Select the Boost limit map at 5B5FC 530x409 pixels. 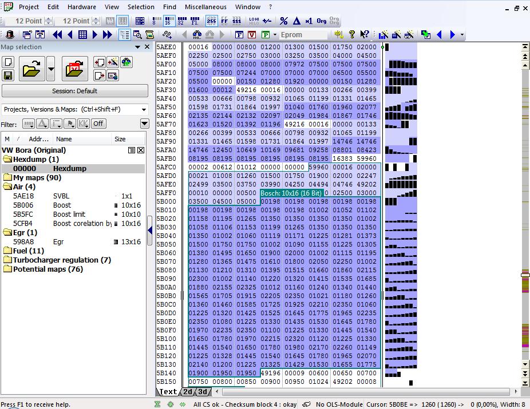[x=73, y=214]
